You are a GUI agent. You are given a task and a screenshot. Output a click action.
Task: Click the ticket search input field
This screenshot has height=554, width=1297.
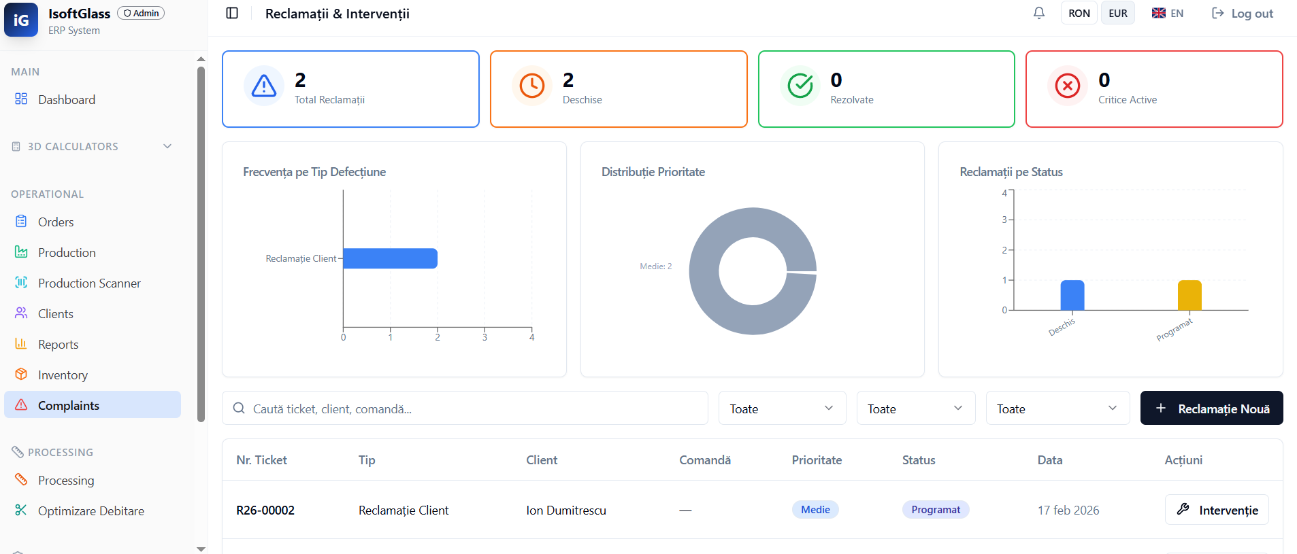pyautogui.click(x=470, y=409)
